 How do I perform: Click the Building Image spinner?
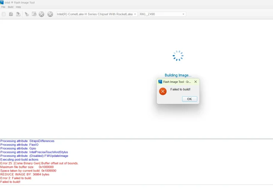(178, 56)
